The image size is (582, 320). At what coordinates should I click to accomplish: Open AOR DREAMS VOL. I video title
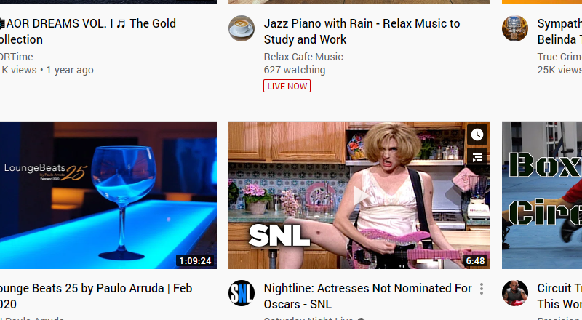coord(88,31)
